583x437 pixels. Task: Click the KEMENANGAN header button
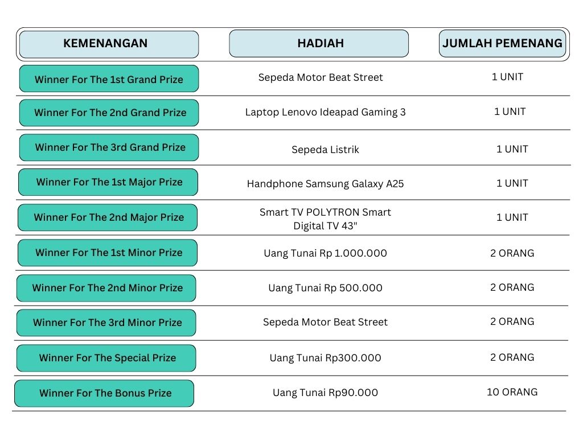pyautogui.click(x=109, y=44)
